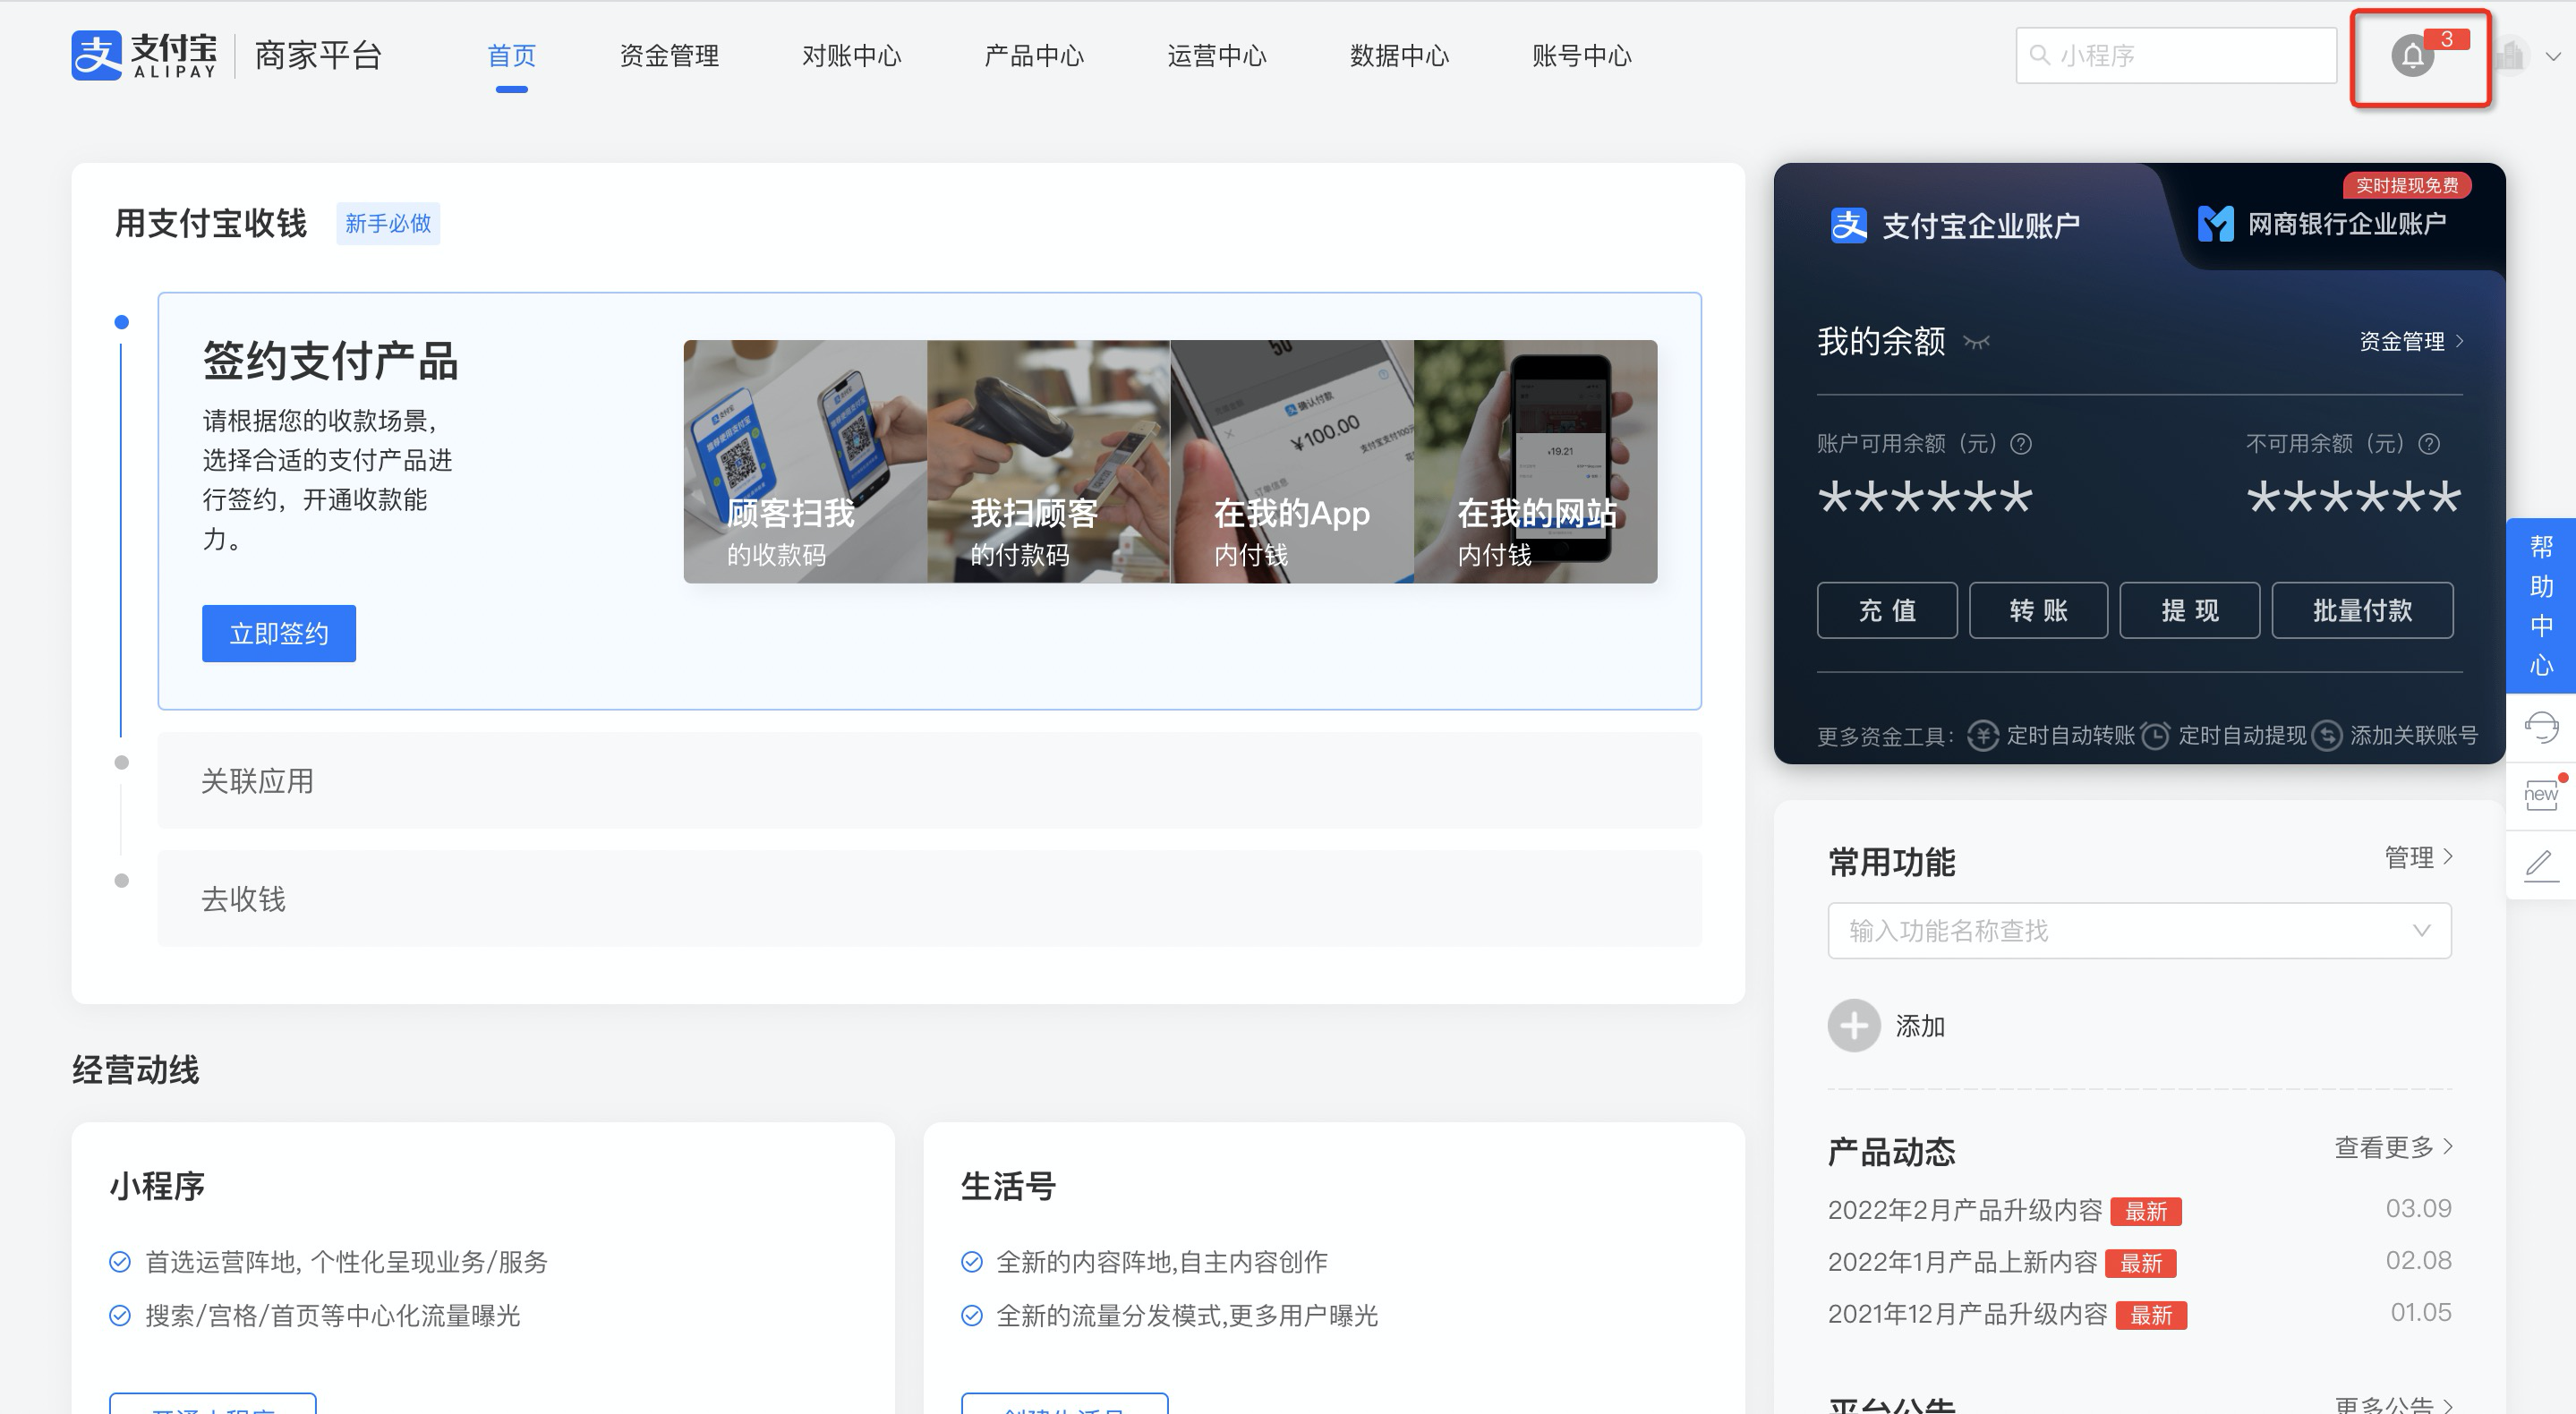Screen dimensions: 2576x1414
Task: Click the 新手必做 tag
Action: tap(388, 224)
